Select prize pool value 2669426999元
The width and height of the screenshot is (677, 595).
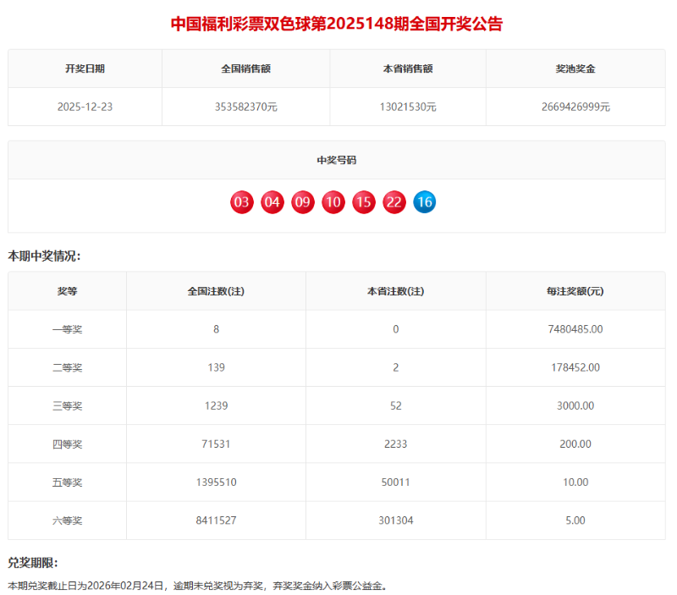click(575, 107)
